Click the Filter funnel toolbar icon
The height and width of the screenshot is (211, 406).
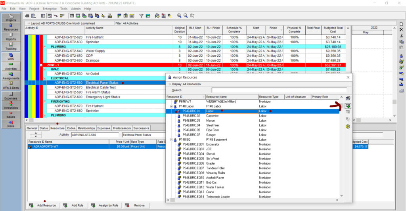(142, 16)
